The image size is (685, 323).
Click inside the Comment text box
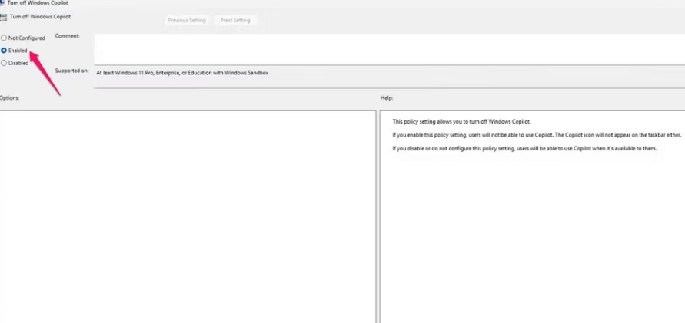[384, 48]
